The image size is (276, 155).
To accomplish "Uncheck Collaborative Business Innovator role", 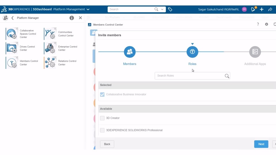I will tap(102, 94).
